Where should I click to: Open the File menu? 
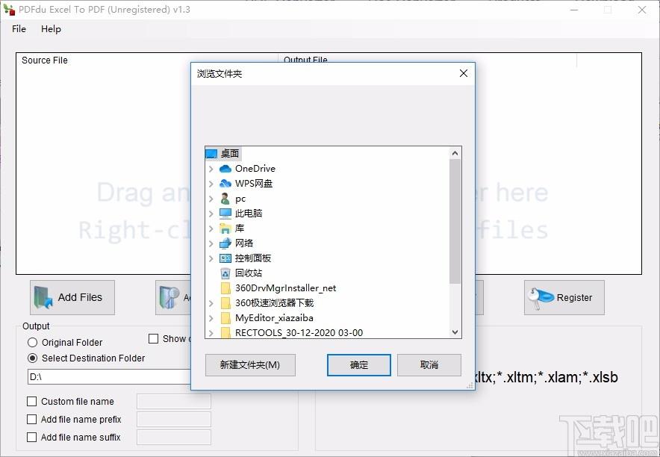coord(19,29)
